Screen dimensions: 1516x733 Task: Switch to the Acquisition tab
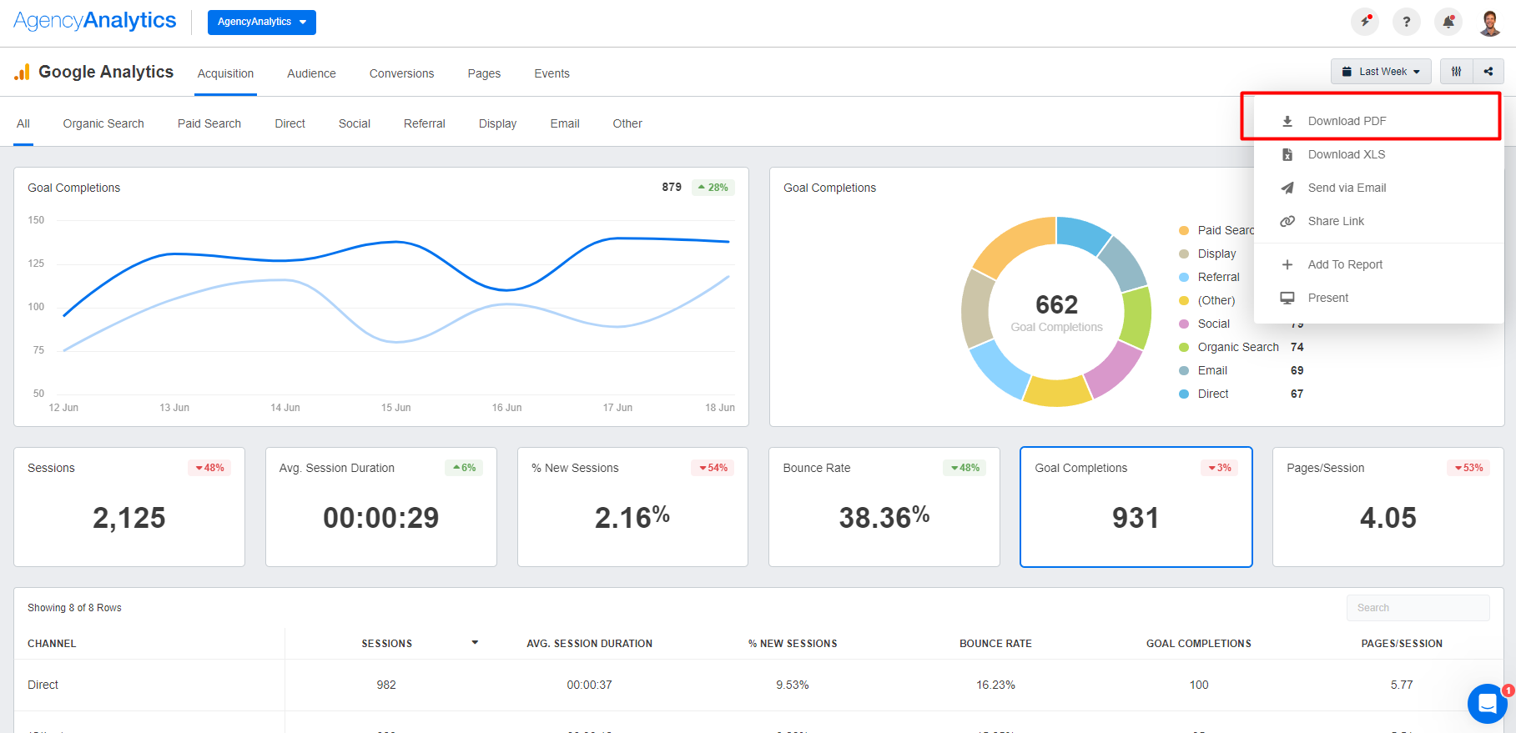pyautogui.click(x=226, y=73)
